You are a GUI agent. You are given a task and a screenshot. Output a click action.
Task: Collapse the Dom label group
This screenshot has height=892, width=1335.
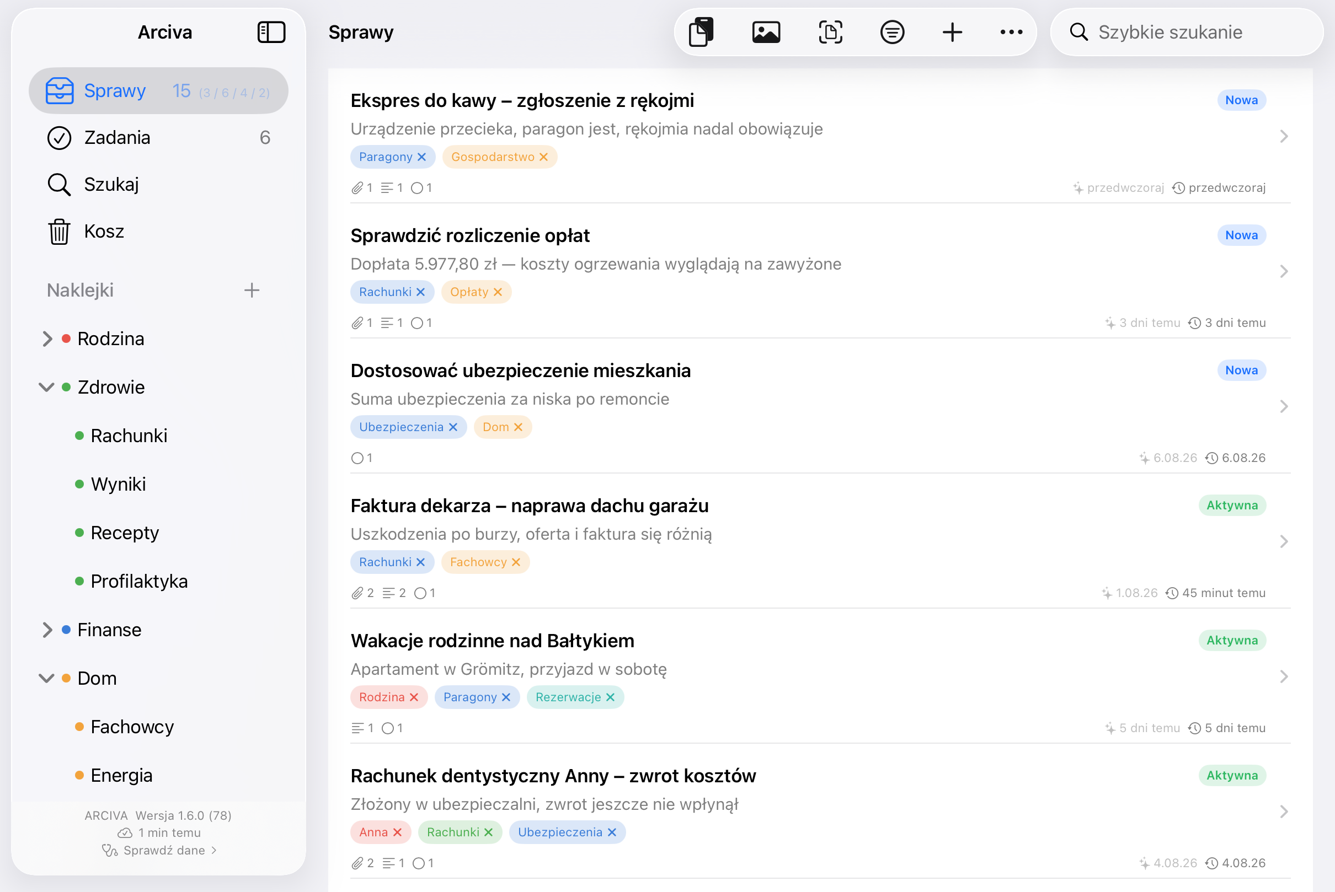(47, 679)
